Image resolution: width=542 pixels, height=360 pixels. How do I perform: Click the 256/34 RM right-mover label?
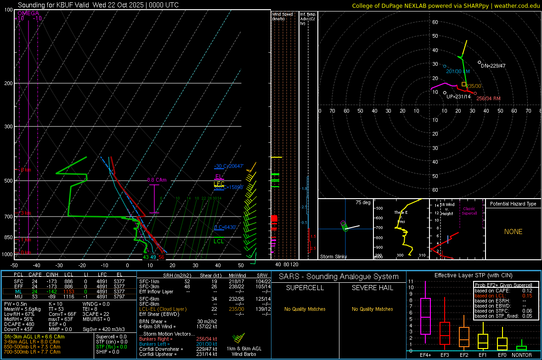pos(488,98)
